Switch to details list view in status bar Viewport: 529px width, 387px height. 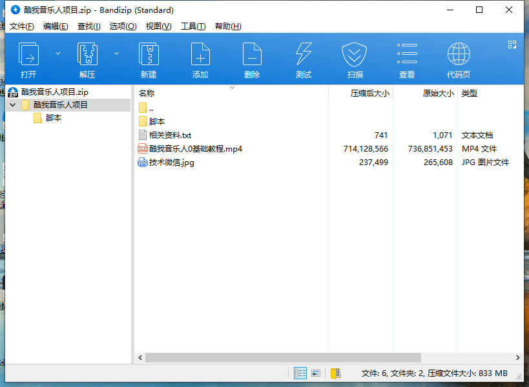[300, 373]
